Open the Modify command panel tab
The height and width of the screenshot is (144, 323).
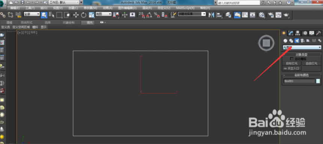(x=291, y=33)
